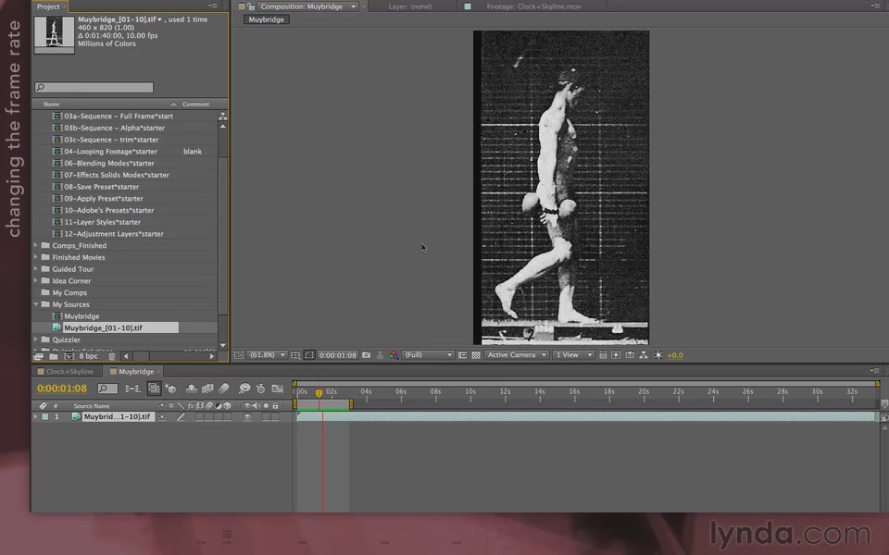Open Active Camera 3D view dropdown

517,355
